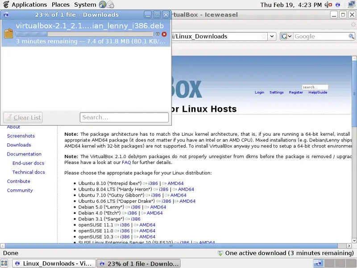The image size is (357, 268).
Task: Launch web browser from top panel icon
Action: pyautogui.click(x=103, y=4)
